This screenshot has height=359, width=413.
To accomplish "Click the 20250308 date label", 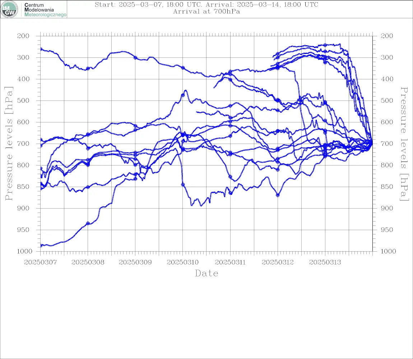I will click(88, 262).
